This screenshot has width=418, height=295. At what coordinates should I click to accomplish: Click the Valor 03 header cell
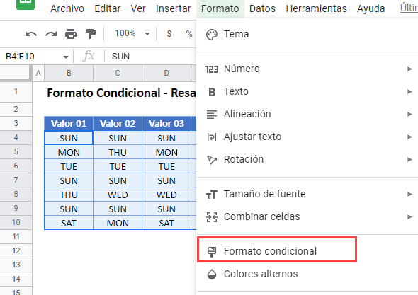(166, 124)
